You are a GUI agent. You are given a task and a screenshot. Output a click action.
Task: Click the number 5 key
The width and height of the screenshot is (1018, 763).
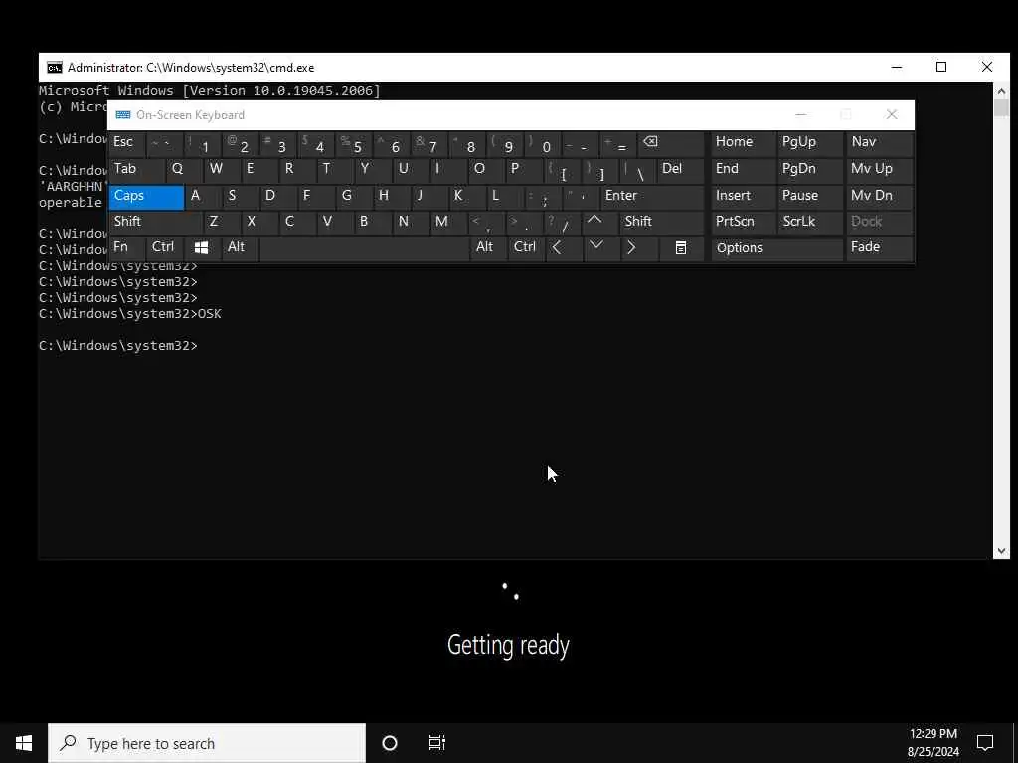pyautogui.click(x=354, y=143)
